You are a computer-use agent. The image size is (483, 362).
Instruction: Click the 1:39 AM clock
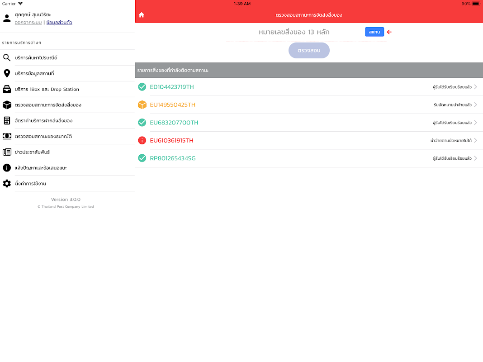point(242,4)
